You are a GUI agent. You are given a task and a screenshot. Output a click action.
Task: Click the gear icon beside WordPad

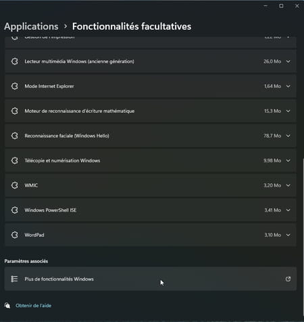[15, 235]
